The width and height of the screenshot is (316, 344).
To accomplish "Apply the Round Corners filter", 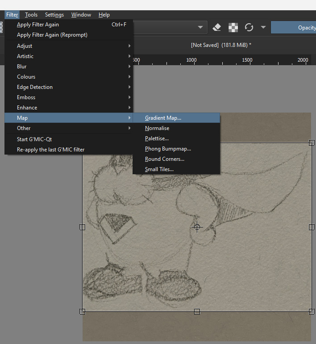I will click(x=165, y=159).
